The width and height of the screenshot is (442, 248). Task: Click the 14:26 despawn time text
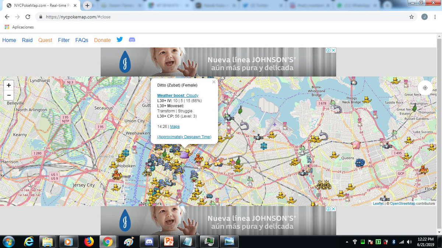(x=162, y=126)
